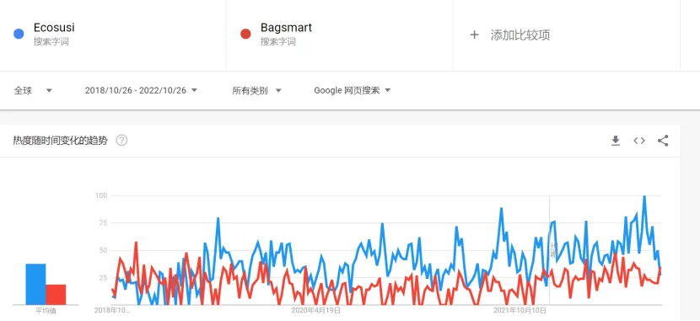Image resolution: width=700 pixels, height=321 pixels.
Task: Download the trend chart data as CSV
Action: [616, 141]
